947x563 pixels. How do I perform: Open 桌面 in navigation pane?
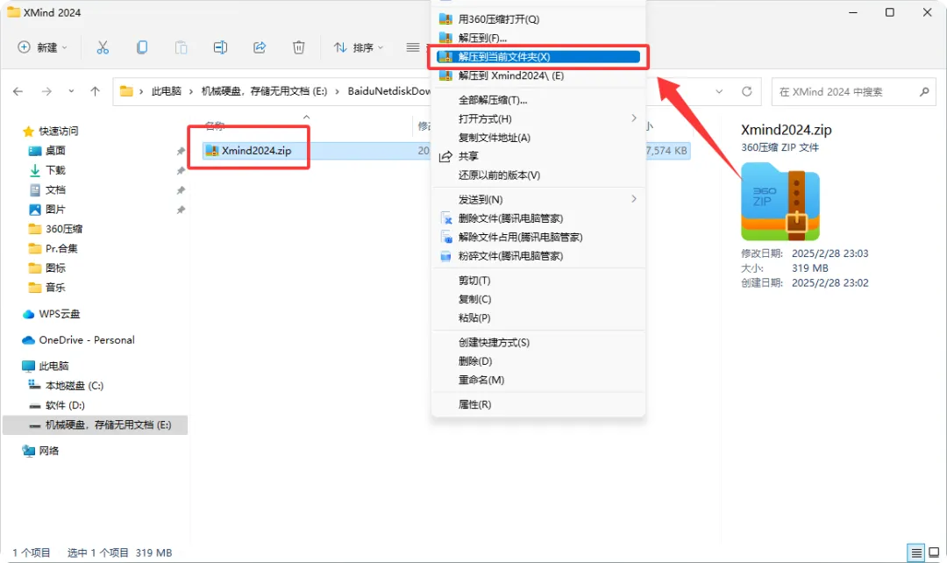(47, 151)
